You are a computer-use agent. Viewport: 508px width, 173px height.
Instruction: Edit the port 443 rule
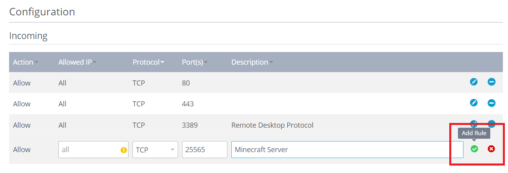click(474, 103)
